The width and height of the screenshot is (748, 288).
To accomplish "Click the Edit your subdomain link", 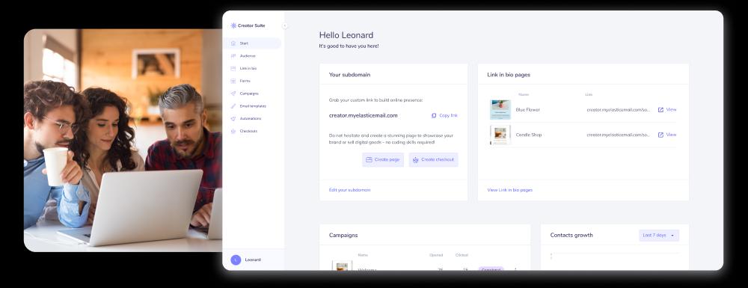I will [x=349, y=190].
